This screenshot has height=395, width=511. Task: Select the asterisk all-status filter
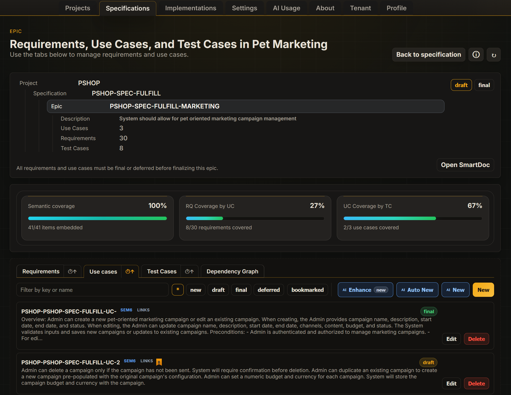click(x=178, y=290)
